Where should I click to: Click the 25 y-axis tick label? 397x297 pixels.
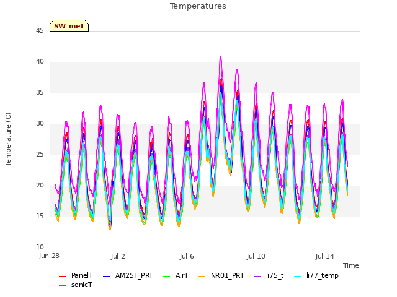coord(40,154)
